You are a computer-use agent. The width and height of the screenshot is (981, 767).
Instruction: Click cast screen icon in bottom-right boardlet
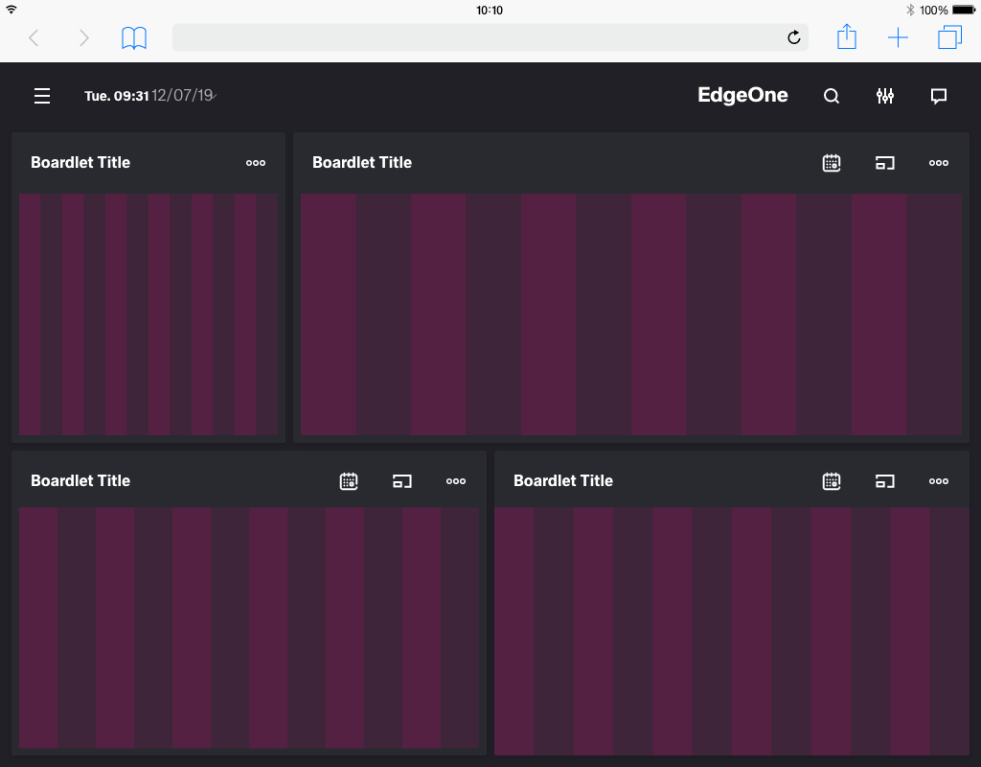click(x=885, y=481)
